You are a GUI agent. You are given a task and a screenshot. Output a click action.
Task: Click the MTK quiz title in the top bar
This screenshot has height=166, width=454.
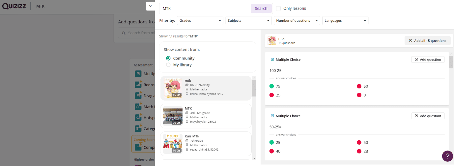40,6
